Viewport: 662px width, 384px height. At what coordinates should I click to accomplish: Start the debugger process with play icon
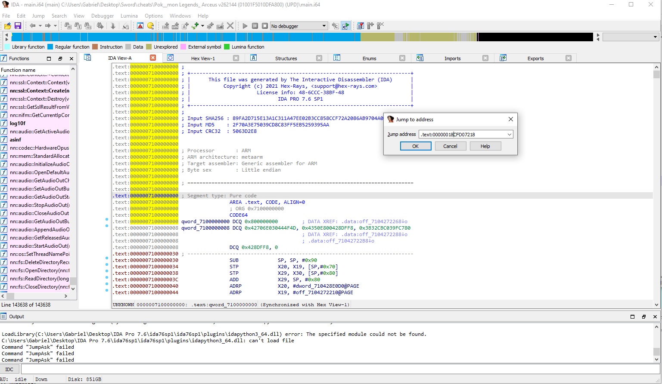(x=245, y=26)
